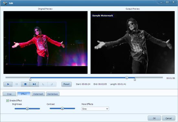The width and height of the screenshot is (178, 122).
Task: Click the trim start marker on timeline
Action: (30, 79)
